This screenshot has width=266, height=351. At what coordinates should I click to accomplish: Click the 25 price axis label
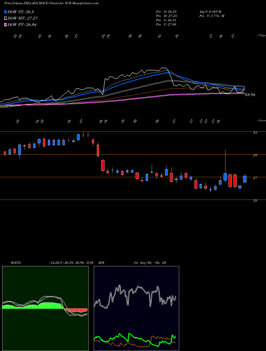[255, 200]
